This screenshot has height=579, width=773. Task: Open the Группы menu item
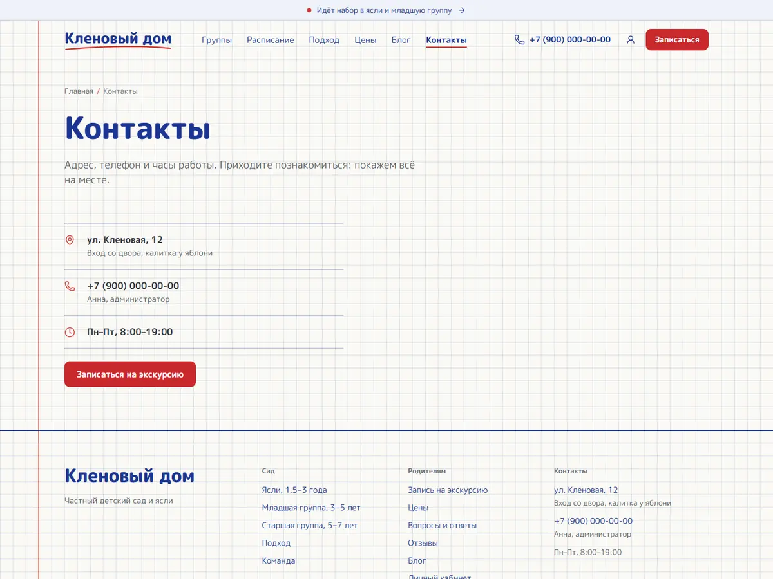pos(216,40)
